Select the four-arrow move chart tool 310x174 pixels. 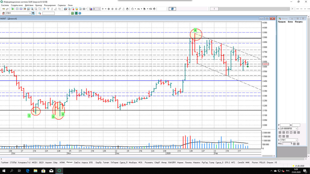click(x=109, y=9)
